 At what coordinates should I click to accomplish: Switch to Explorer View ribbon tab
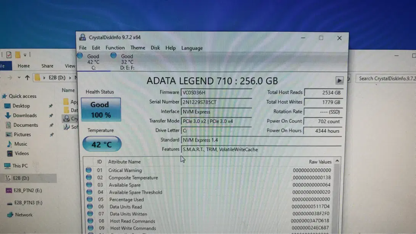(x=70, y=66)
